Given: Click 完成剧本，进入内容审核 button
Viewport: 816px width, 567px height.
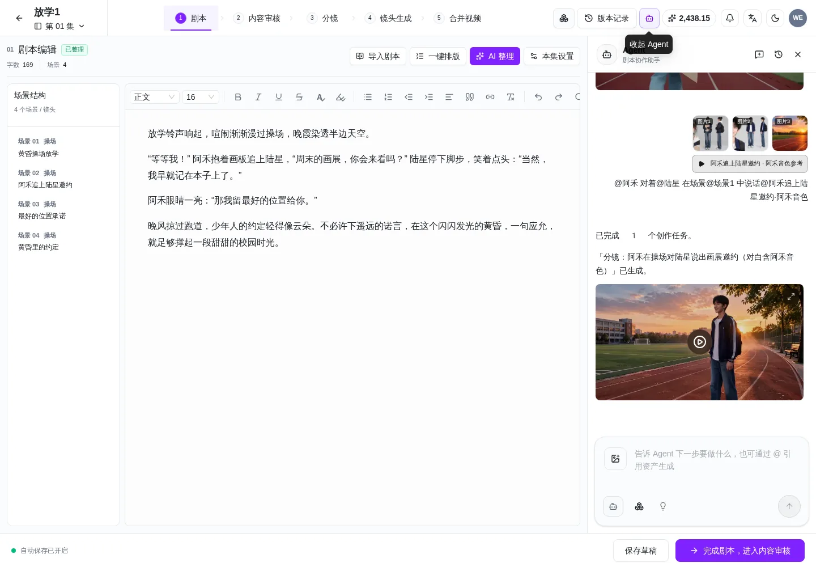Looking at the screenshot, I should pyautogui.click(x=740, y=551).
